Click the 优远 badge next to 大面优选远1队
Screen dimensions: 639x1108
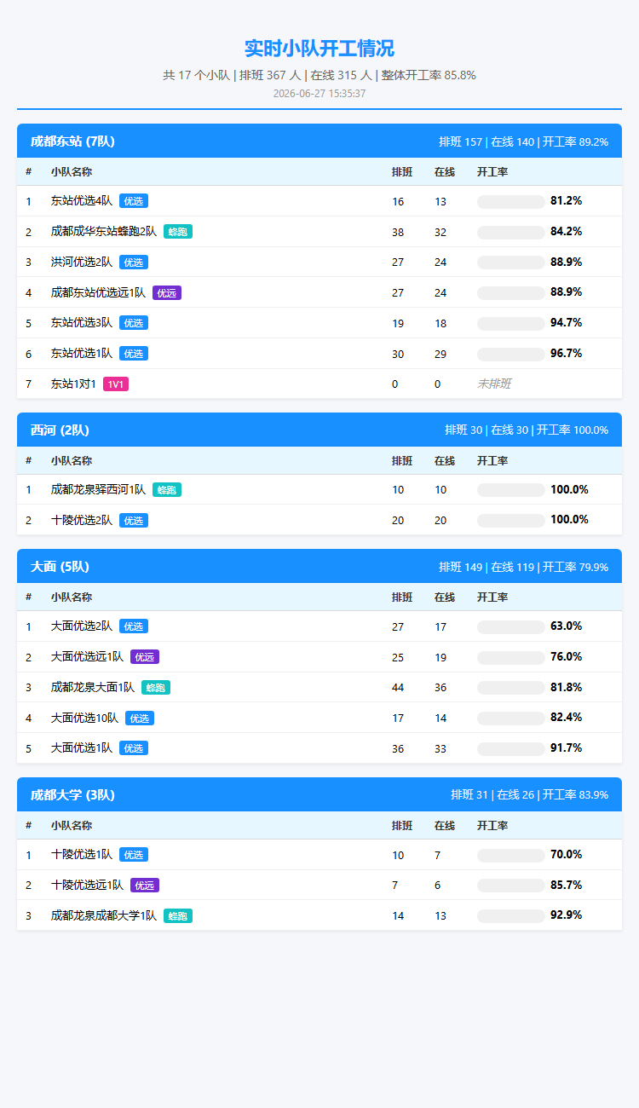[x=145, y=657]
